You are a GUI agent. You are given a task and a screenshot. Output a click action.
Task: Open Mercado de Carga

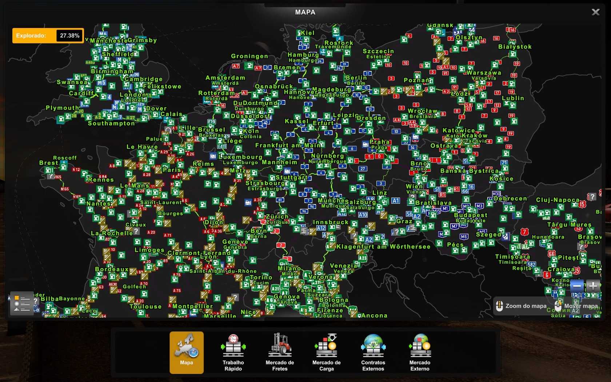point(326,352)
